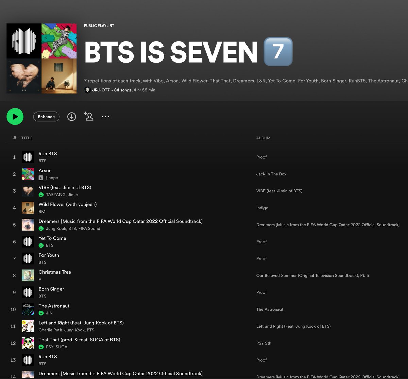Click the Wild Flower cover thumbnail
The height and width of the screenshot is (379, 408).
click(28, 208)
